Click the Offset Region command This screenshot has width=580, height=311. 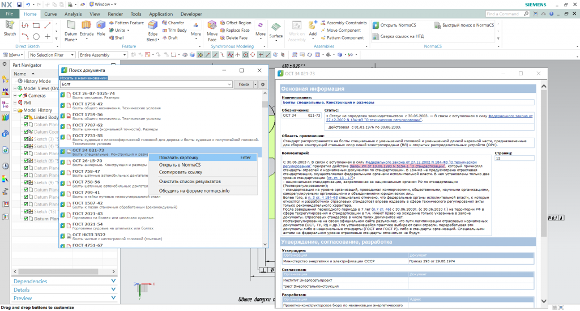pyautogui.click(x=236, y=23)
